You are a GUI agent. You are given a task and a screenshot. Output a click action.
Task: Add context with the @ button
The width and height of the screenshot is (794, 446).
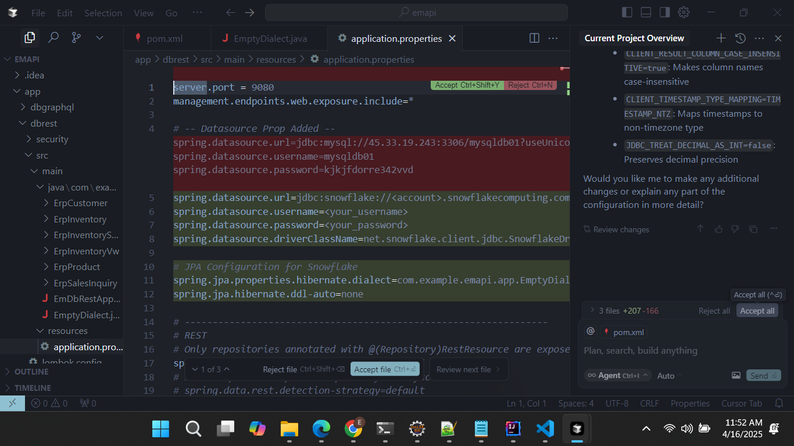tap(591, 331)
